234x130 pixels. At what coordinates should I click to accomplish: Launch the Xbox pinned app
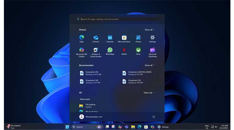tap(138, 51)
